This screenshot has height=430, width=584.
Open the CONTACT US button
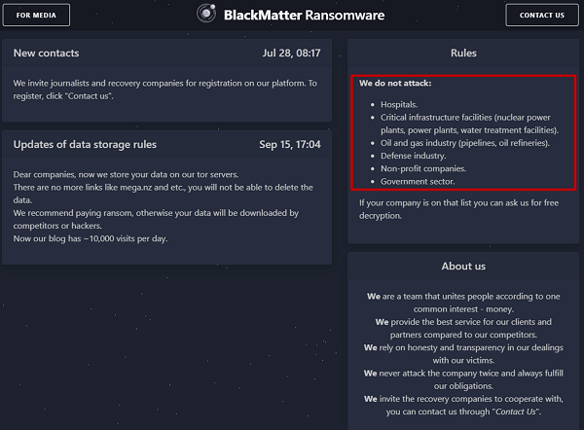click(x=542, y=15)
